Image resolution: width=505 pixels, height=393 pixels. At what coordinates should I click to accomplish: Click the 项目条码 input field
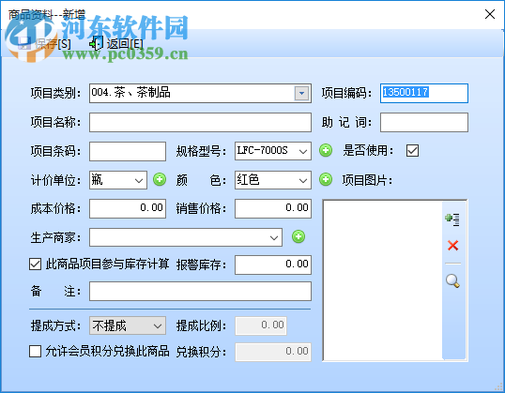(x=128, y=151)
